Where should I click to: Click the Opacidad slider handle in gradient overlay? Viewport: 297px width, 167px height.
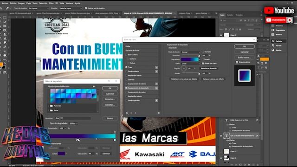click(199, 56)
